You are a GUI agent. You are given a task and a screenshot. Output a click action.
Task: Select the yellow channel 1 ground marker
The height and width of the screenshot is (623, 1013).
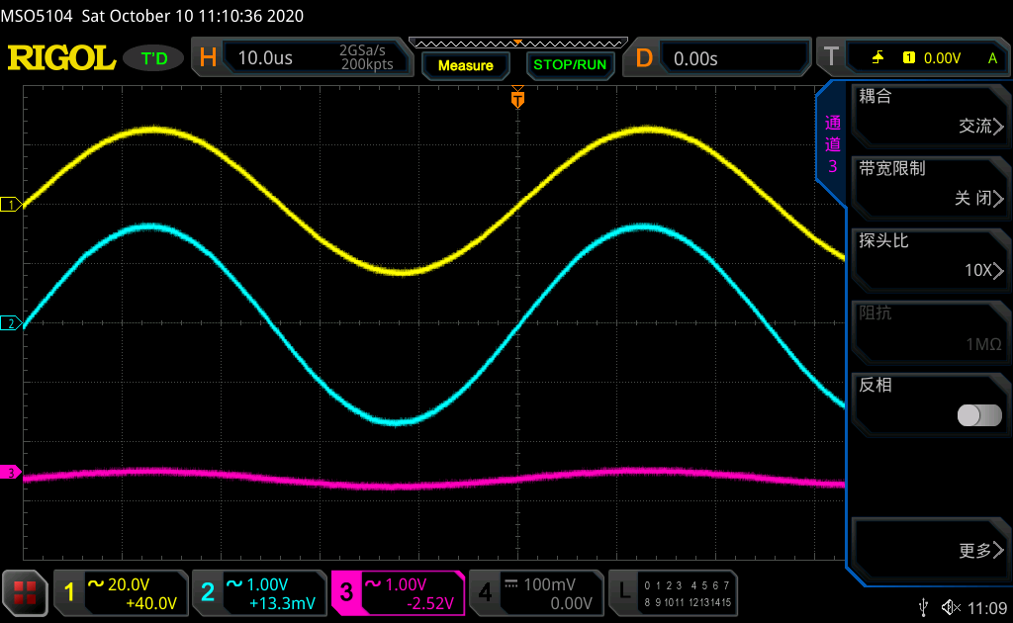click(x=12, y=205)
